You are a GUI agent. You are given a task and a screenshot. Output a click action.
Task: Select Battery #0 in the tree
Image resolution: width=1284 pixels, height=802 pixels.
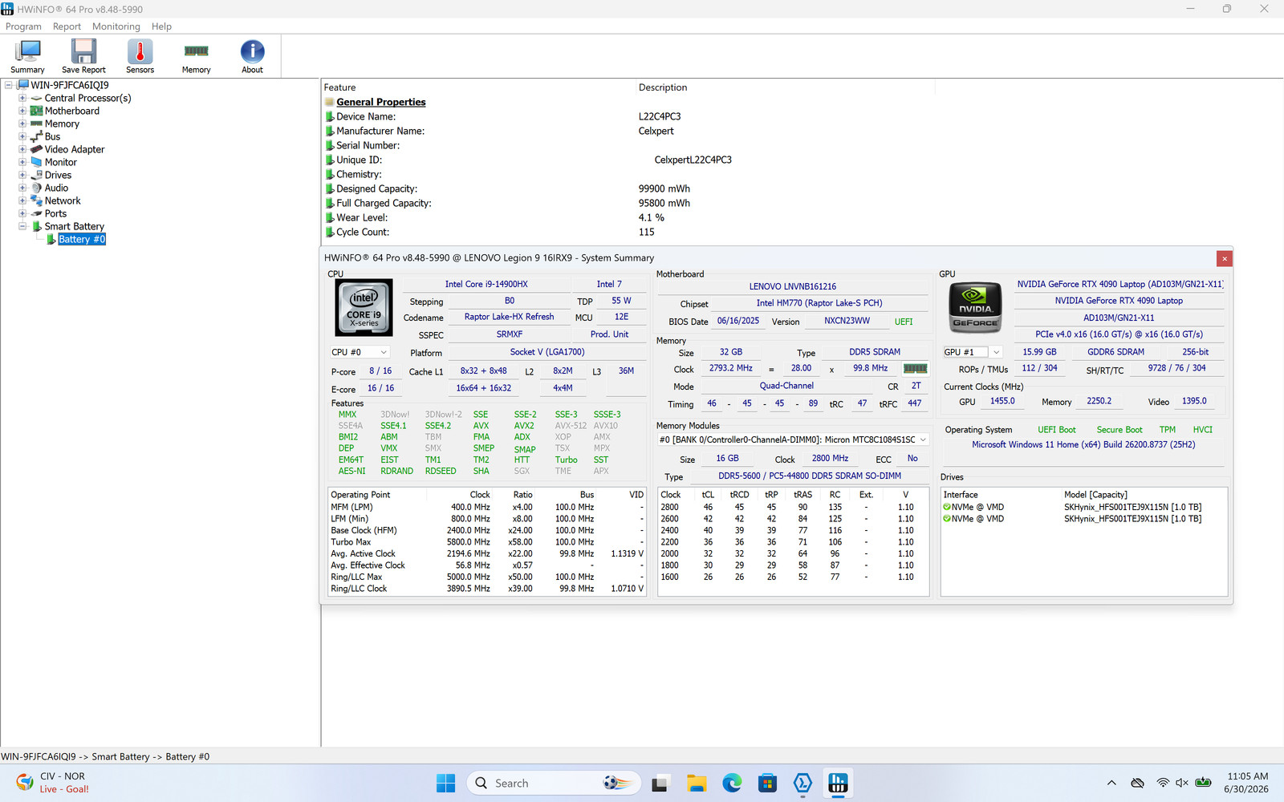(x=82, y=239)
